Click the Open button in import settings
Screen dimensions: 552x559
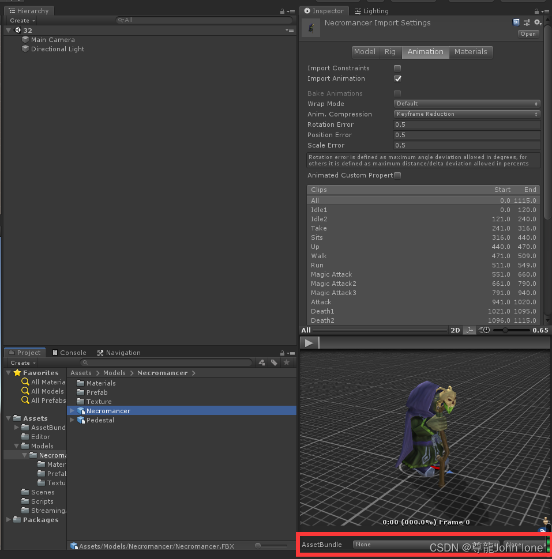coord(527,33)
